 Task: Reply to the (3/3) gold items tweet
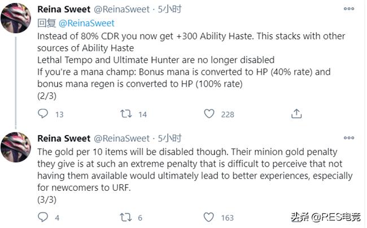43,217
